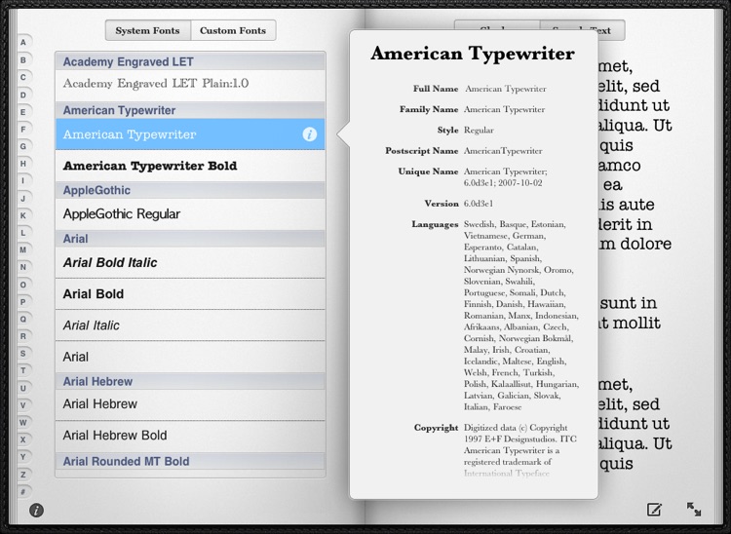Click the Arial Hebrew section header

pyautogui.click(x=190, y=381)
